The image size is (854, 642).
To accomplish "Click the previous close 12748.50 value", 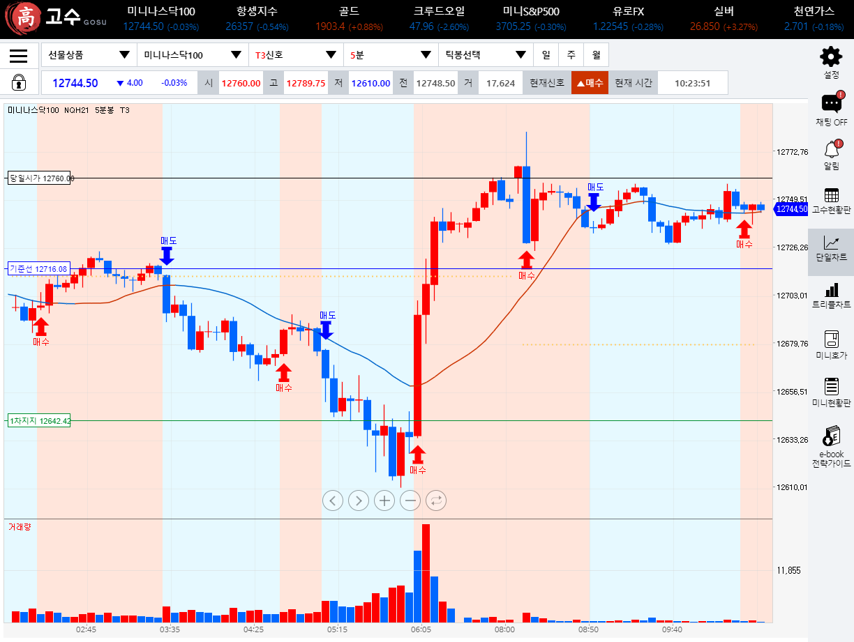I will (x=436, y=83).
